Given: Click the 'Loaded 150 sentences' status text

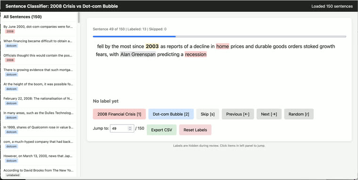Looking at the screenshot, I should pos(332,6).
